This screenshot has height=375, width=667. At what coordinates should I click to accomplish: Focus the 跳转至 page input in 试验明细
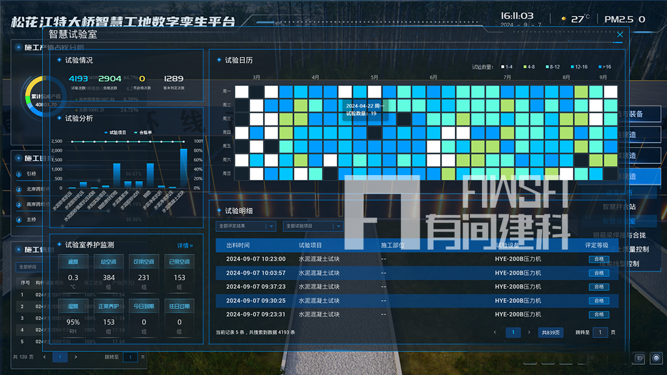pyautogui.click(x=600, y=333)
